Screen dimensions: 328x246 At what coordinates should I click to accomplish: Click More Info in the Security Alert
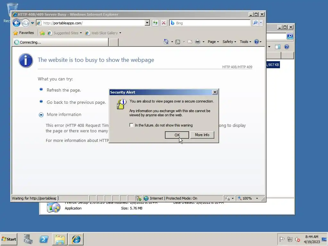(202, 135)
